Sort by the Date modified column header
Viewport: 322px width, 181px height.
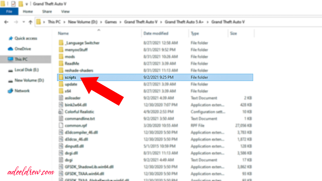tap(156, 33)
